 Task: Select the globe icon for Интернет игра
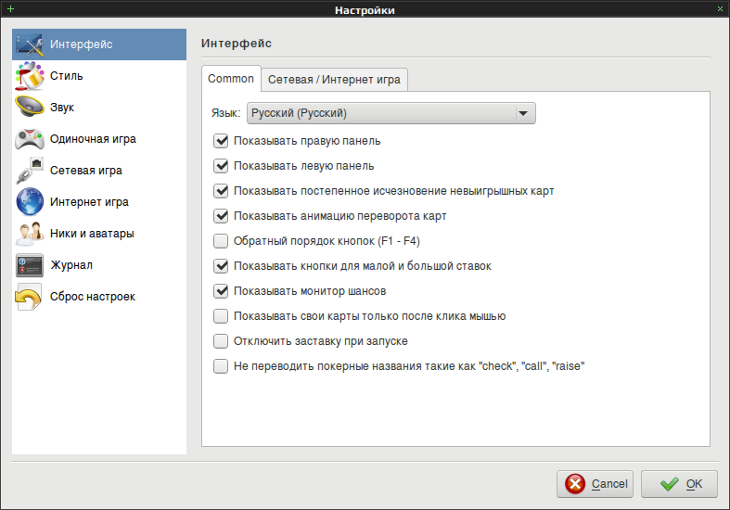pyautogui.click(x=30, y=201)
